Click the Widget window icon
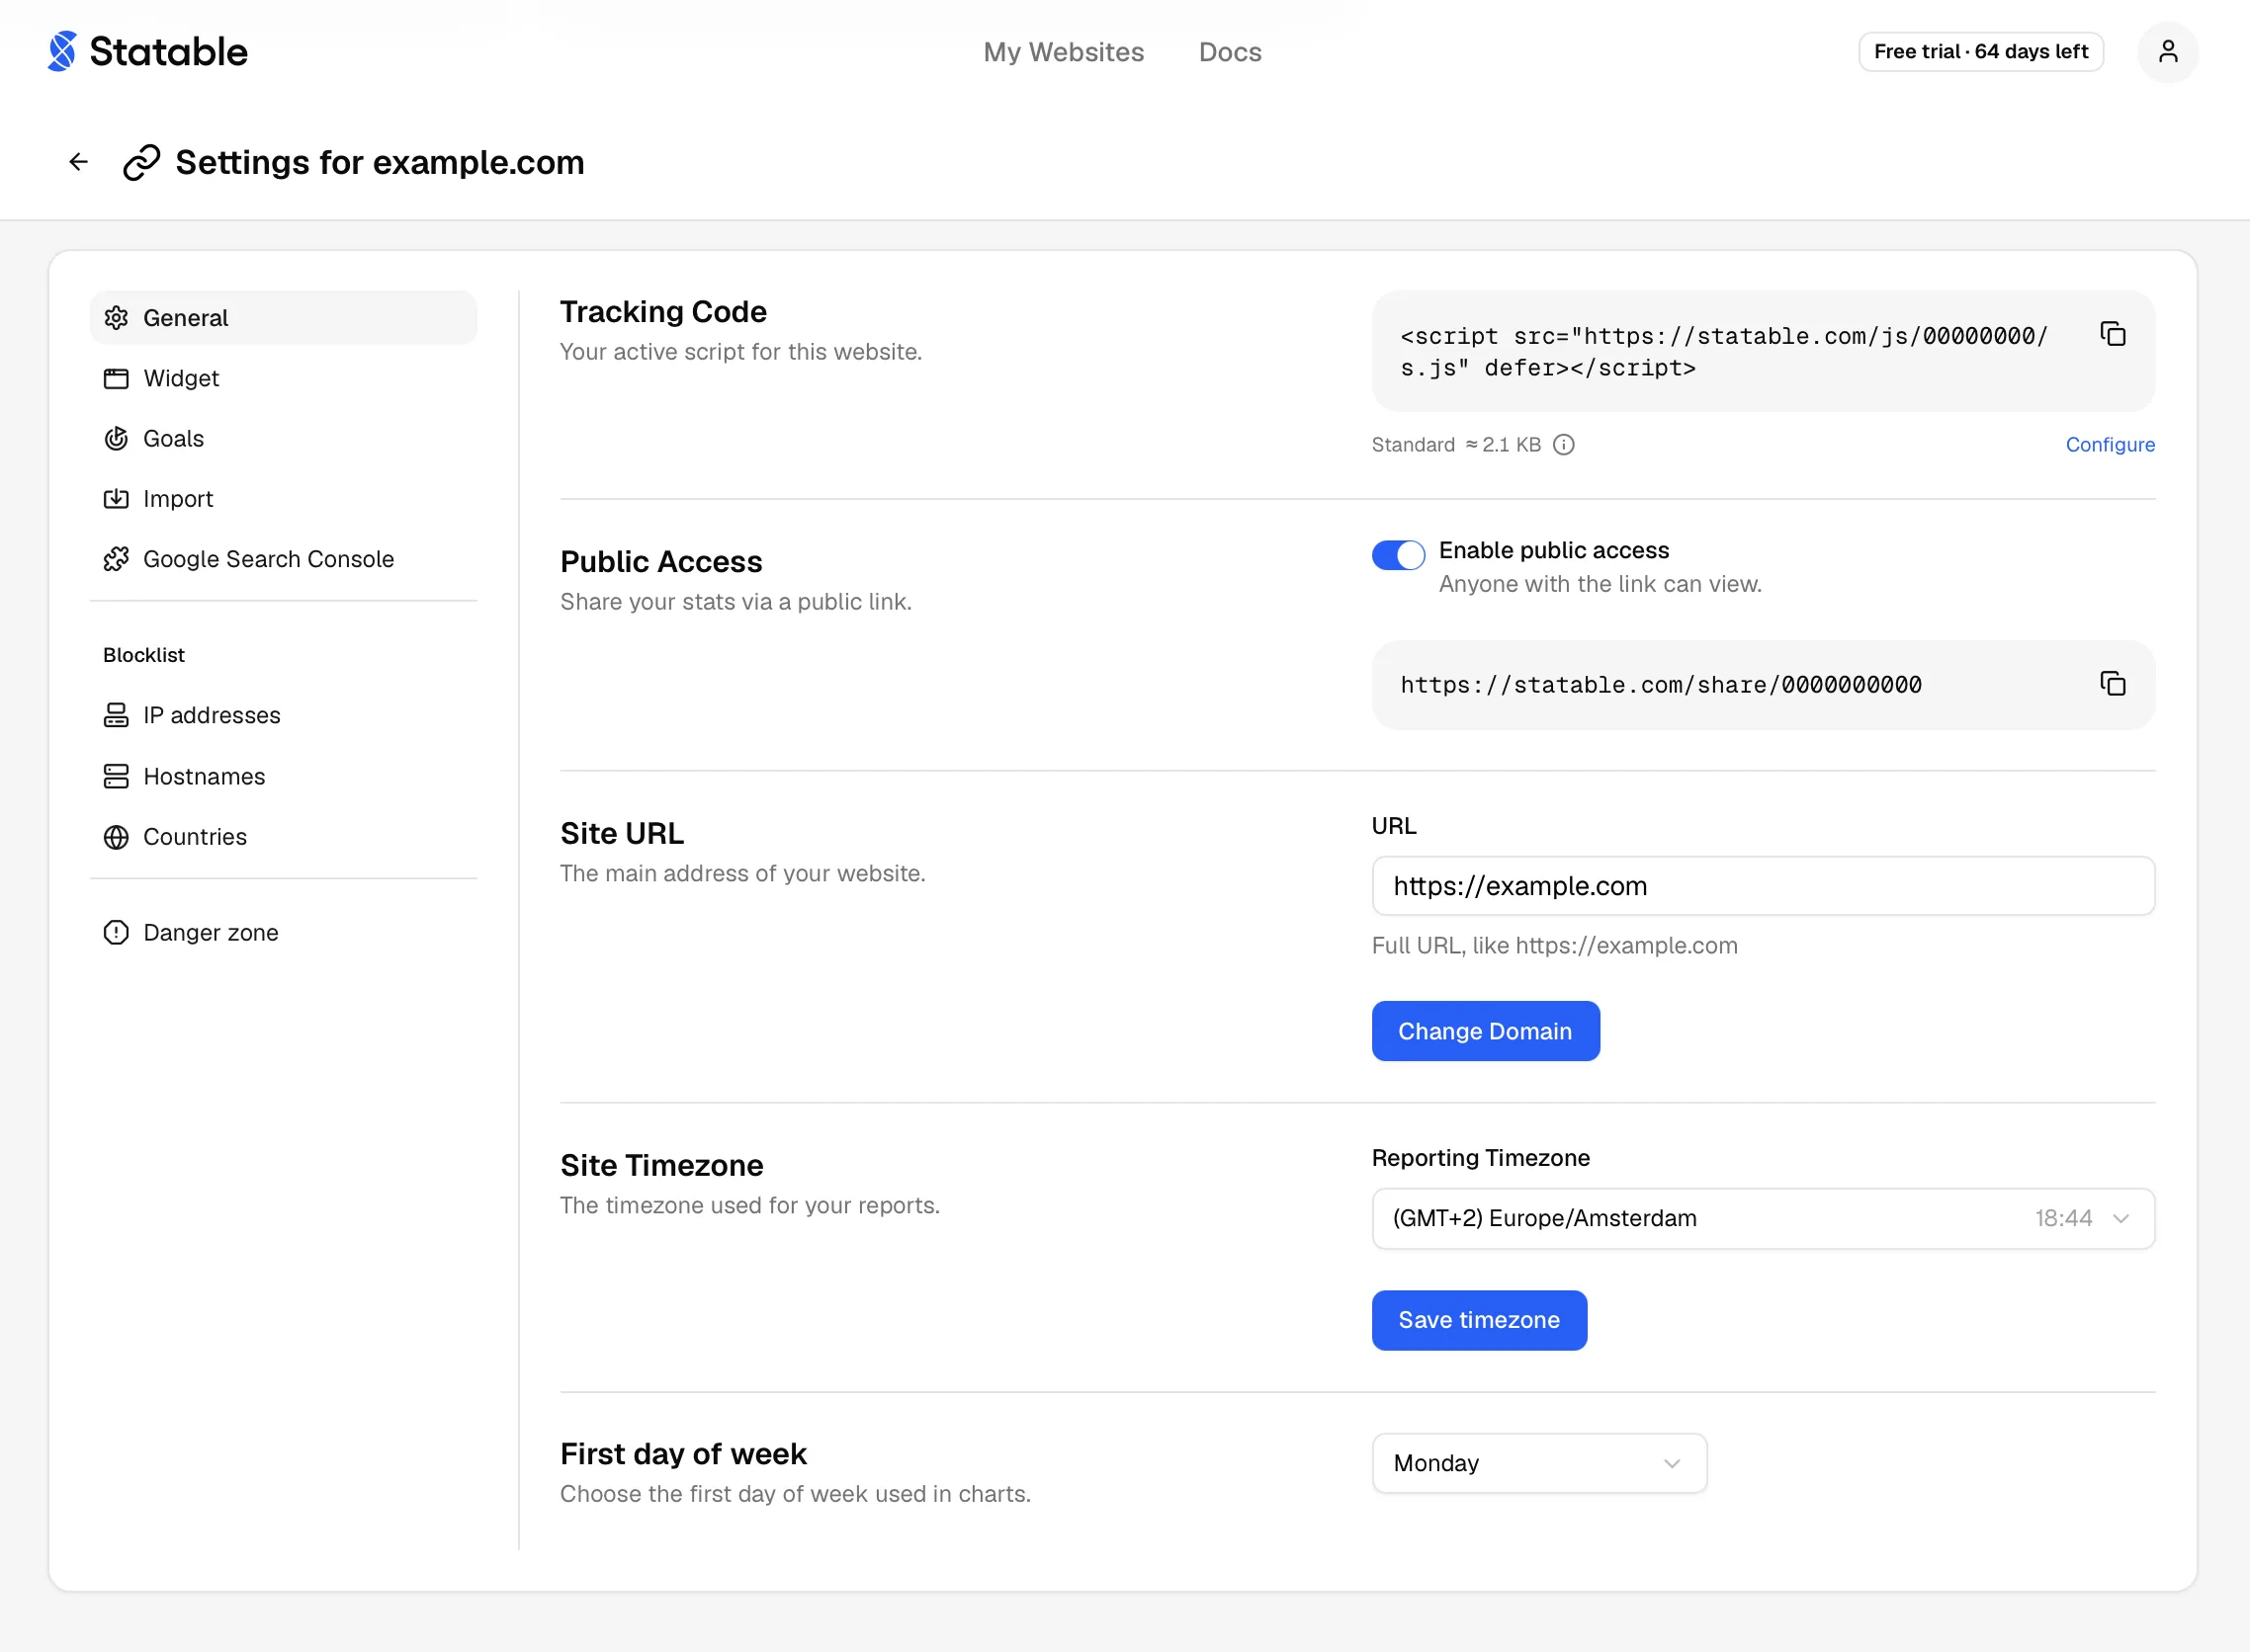The height and width of the screenshot is (1652, 2250). pyautogui.click(x=116, y=378)
